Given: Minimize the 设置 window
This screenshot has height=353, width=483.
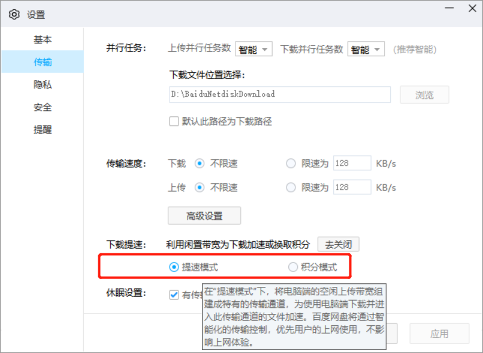Looking at the screenshot, I should (449, 8).
